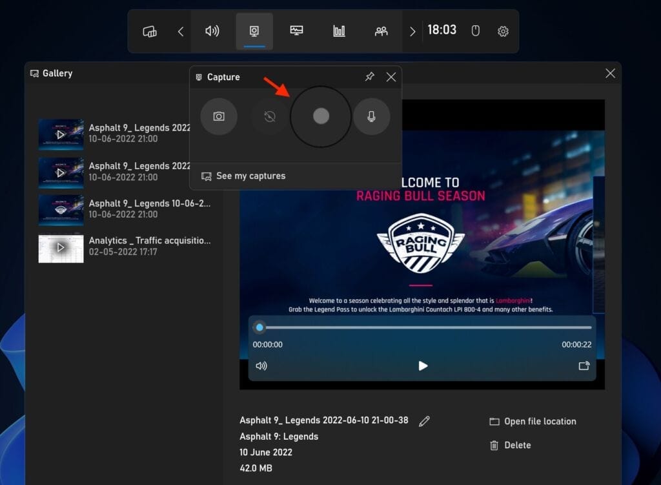Open video in fullscreen/share icon

click(x=584, y=366)
